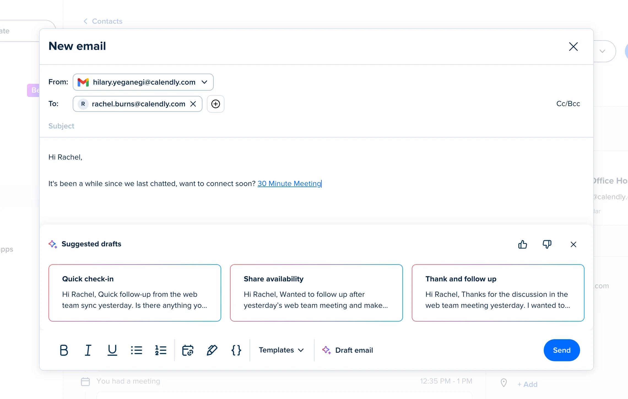Dismiss the Suggested drafts panel
Viewport: 628px width, 399px height.
(x=573, y=244)
